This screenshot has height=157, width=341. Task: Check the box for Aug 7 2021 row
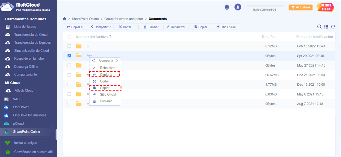tap(69, 104)
